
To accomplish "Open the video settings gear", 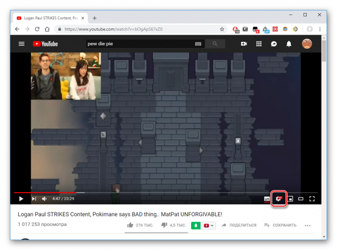I will [x=279, y=198].
